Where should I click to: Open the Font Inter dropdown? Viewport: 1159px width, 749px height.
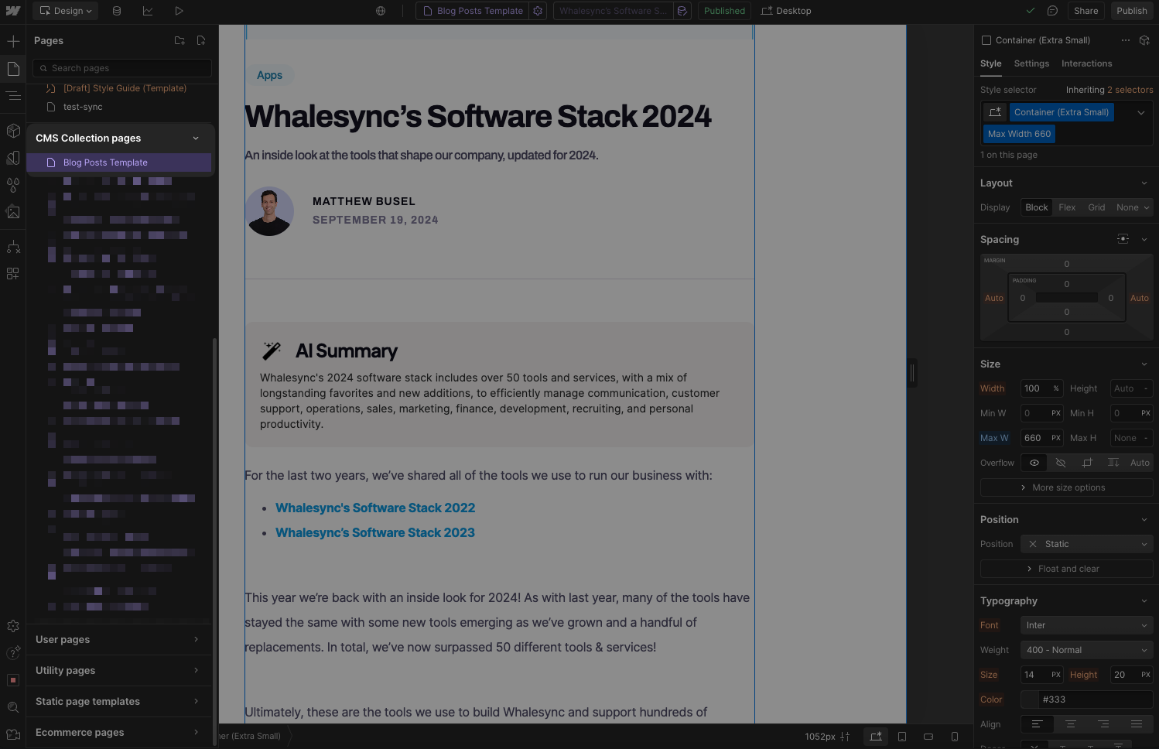[x=1086, y=625]
